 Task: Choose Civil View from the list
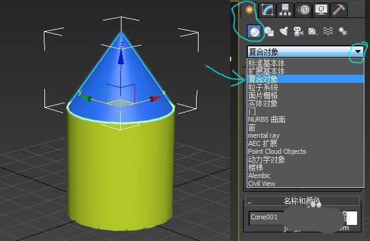[x=305, y=184]
